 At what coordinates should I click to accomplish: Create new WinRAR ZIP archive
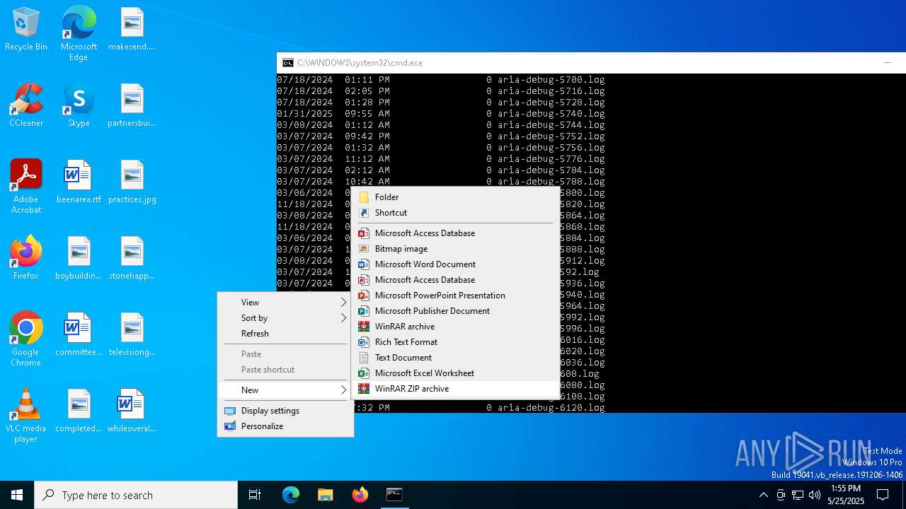click(x=456, y=389)
